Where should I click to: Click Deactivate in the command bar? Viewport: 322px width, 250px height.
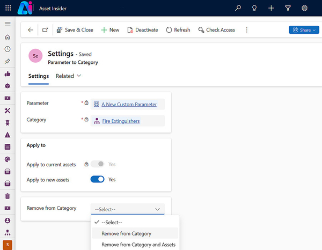coord(143,30)
